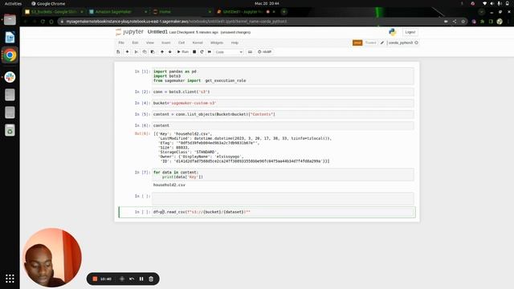Switch to the Amazon SageMaker browser tab
Image resolution: width=514 pixels, height=289 pixels.
pyautogui.click(x=118, y=11)
